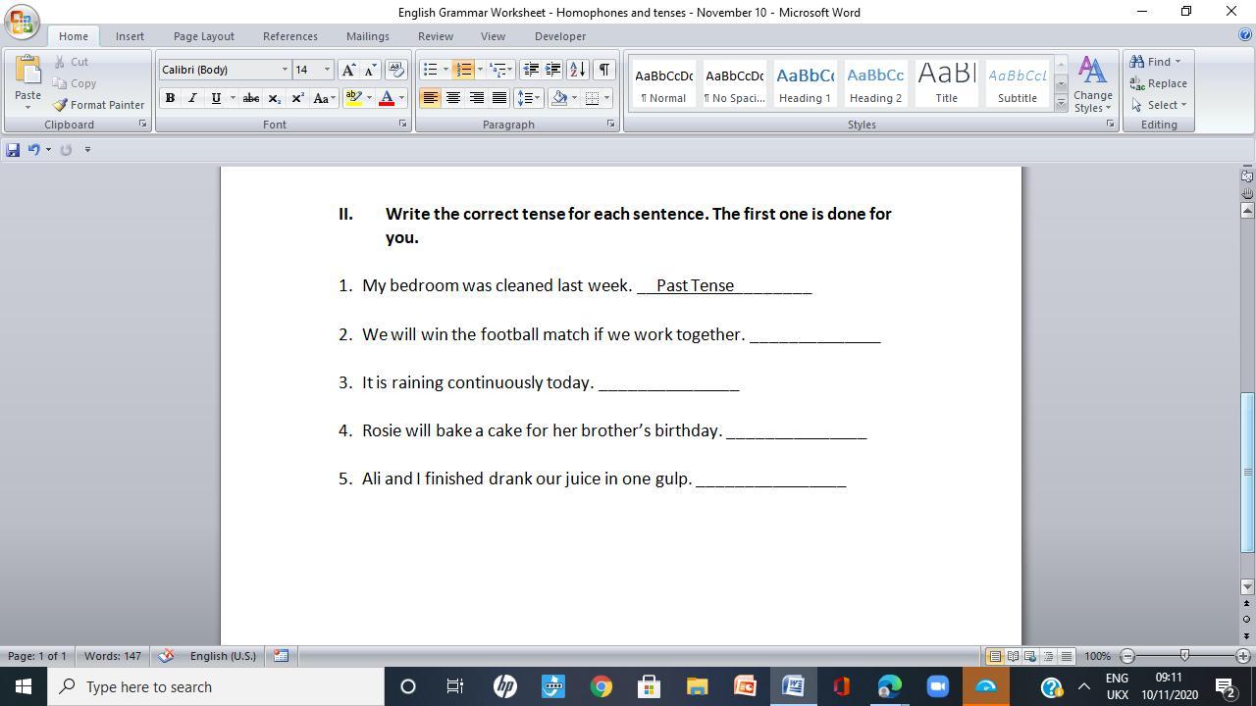Click the Windows search box

tap(216, 686)
